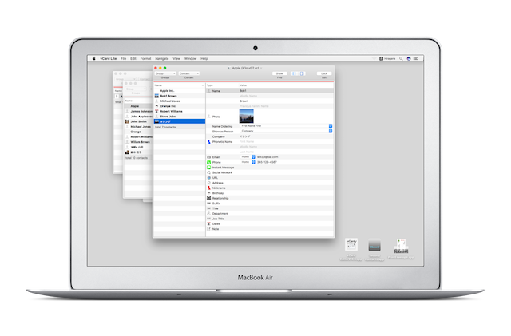Viewport: 511px width, 336px height.
Task: Open the Group dropdown in toolbar
Action: 165,73
